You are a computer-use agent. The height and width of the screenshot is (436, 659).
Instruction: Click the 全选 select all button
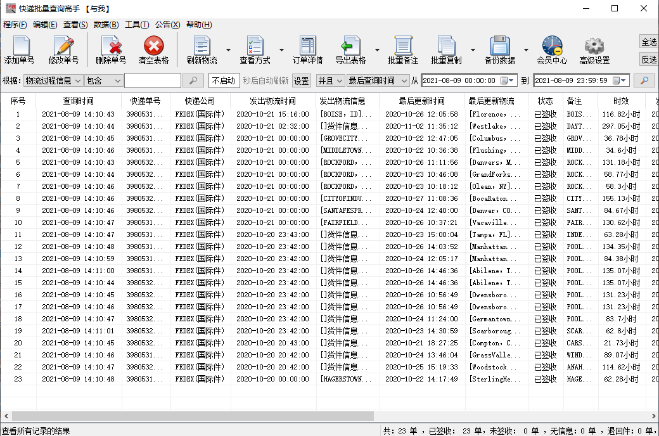pyautogui.click(x=648, y=42)
